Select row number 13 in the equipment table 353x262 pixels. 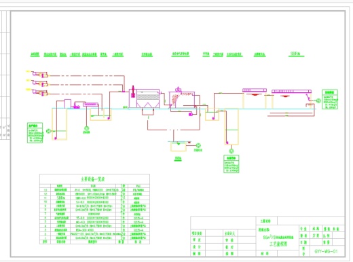[45, 190]
